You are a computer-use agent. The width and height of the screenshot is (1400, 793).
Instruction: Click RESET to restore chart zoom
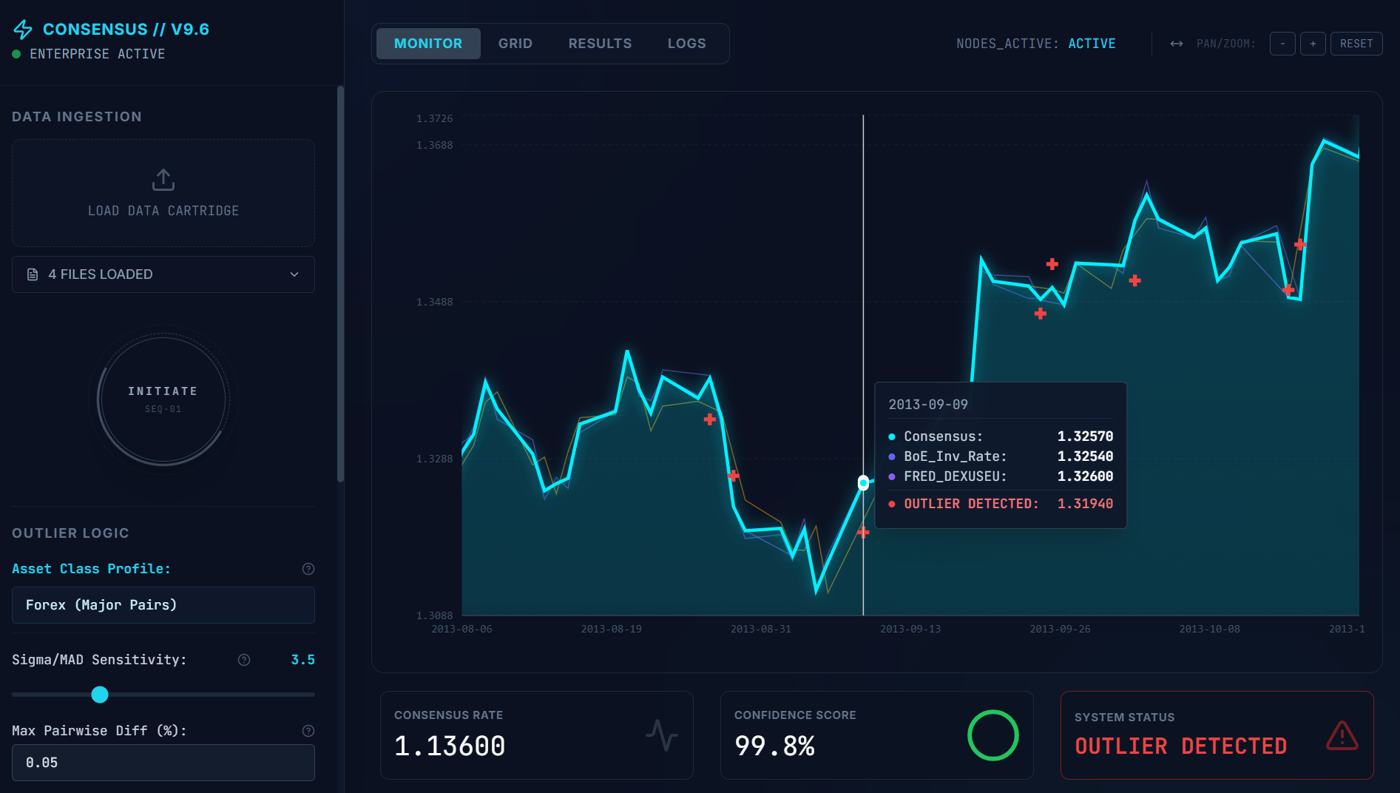(x=1356, y=43)
